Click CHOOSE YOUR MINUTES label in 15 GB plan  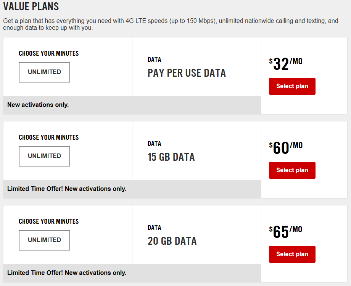pyautogui.click(x=49, y=137)
